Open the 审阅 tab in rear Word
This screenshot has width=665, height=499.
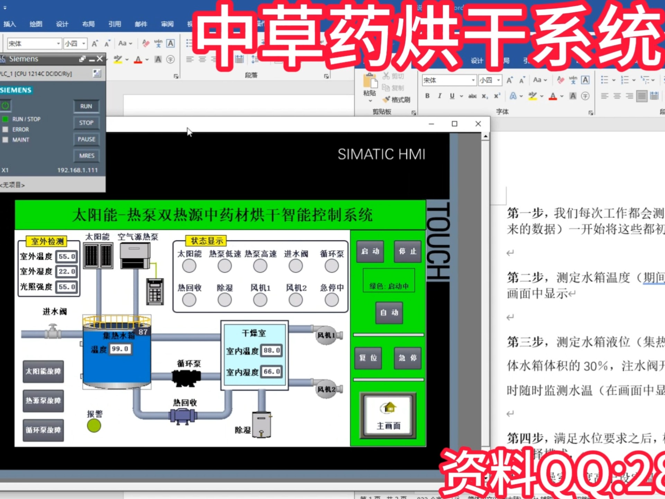click(168, 24)
